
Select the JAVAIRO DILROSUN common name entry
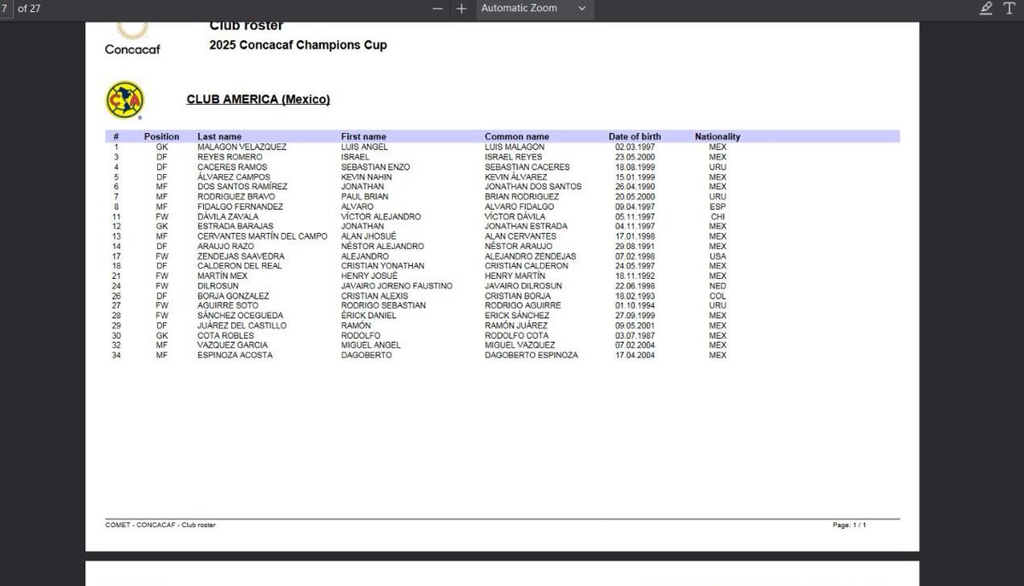pyautogui.click(x=523, y=286)
